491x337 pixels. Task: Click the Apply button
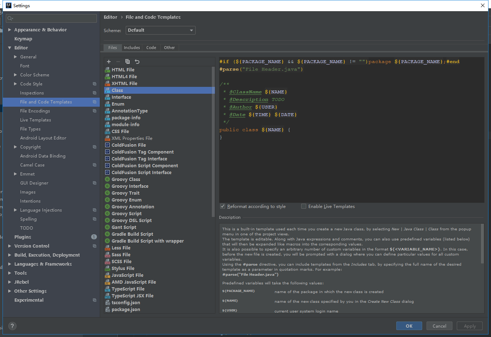[x=470, y=326]
